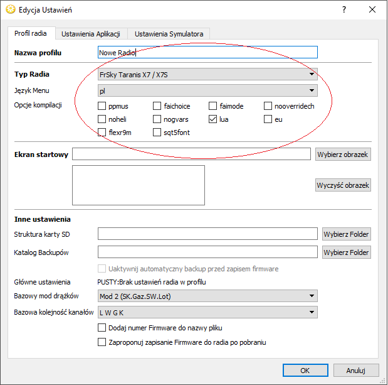The width and height of the screenshot is (388, 385).
Task: Click the Struktura karty SD path field
Action: coord(207,234)
